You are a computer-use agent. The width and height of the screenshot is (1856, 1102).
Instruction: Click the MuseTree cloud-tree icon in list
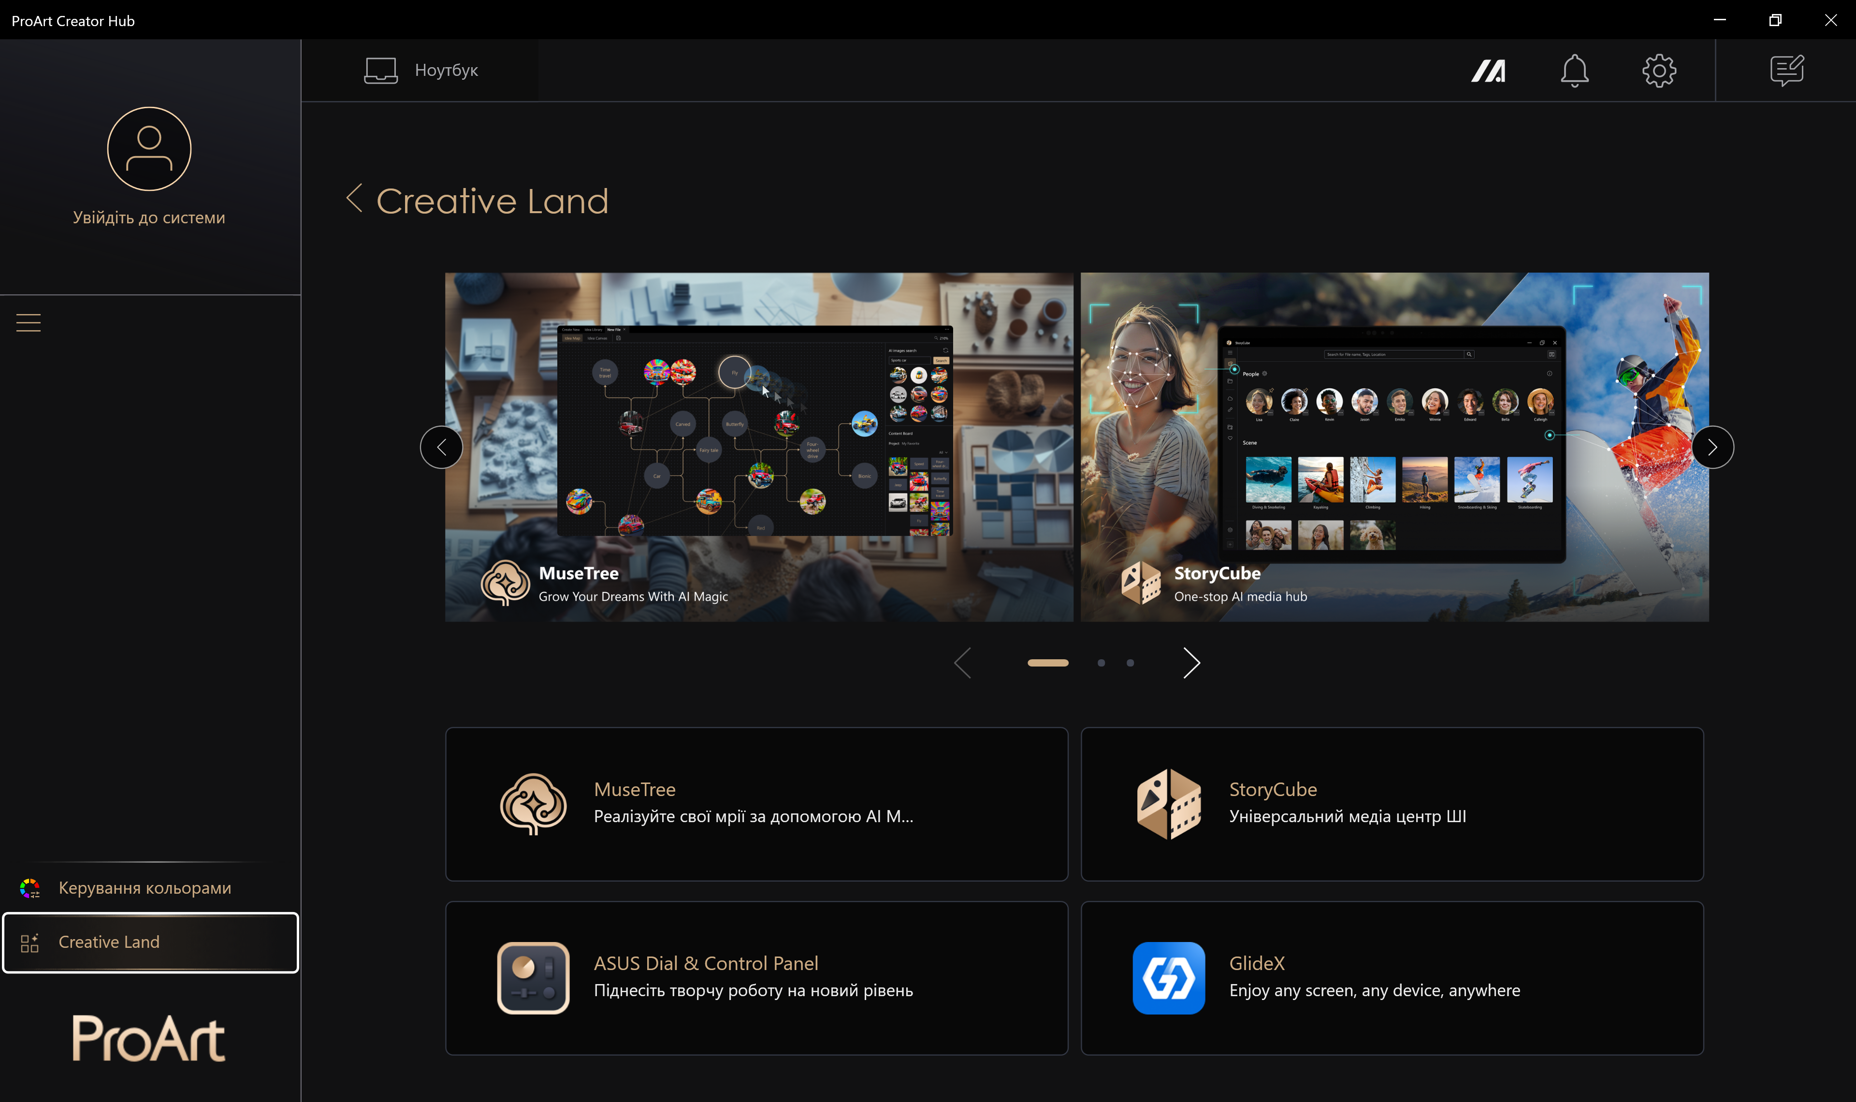[533, 804]
